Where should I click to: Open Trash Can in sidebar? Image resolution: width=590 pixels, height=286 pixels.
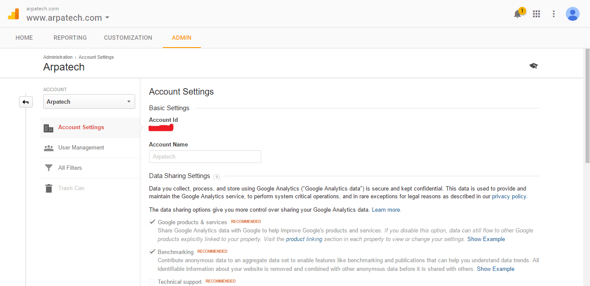(x=90, y=188)
